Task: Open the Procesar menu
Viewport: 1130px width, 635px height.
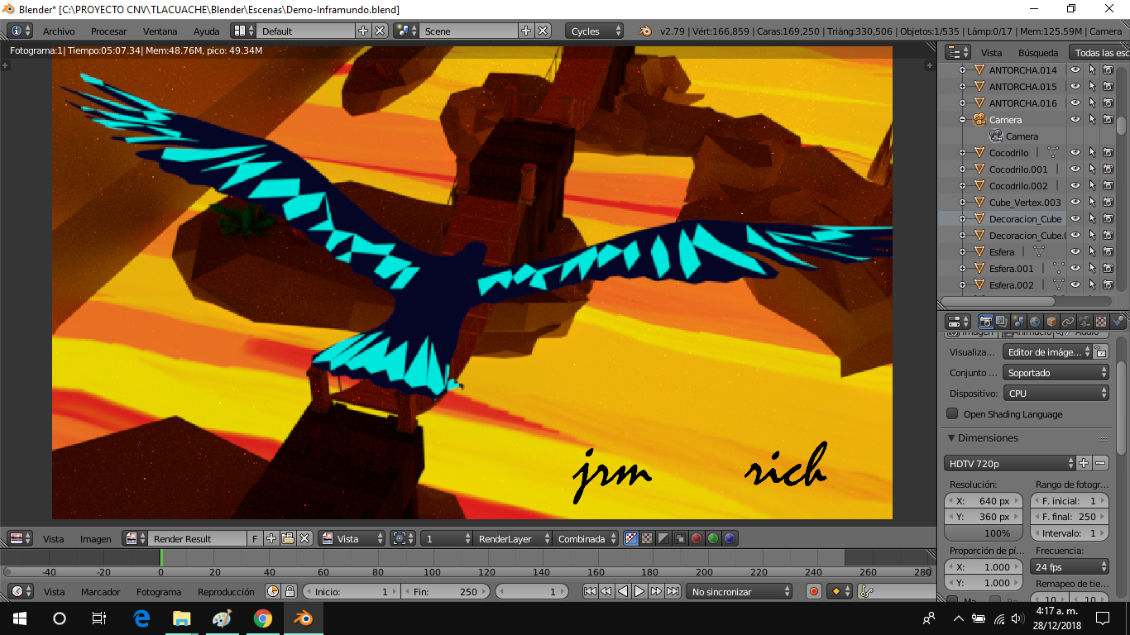Action: (109, 31)
